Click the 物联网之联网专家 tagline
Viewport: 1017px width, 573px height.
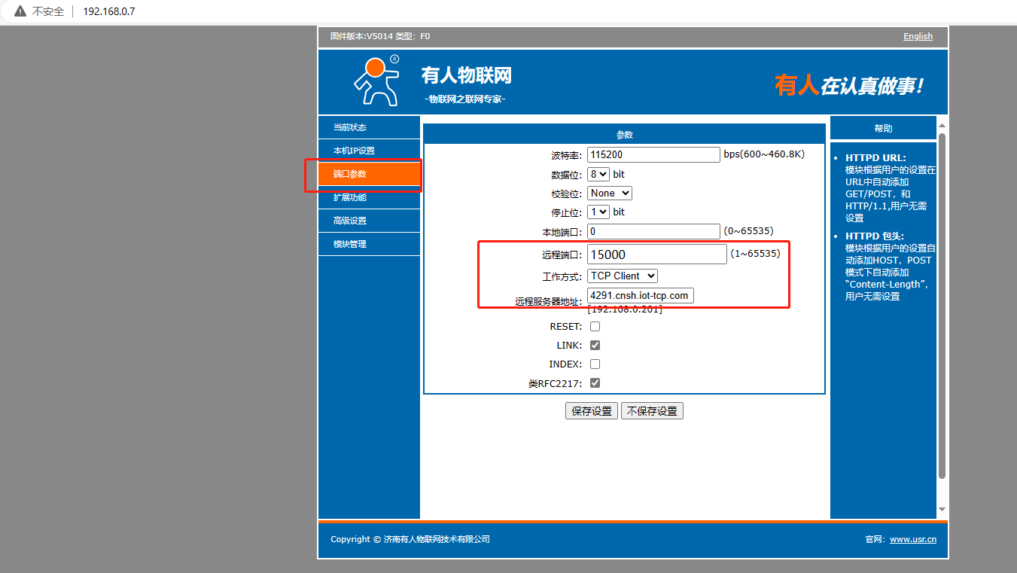465,99
